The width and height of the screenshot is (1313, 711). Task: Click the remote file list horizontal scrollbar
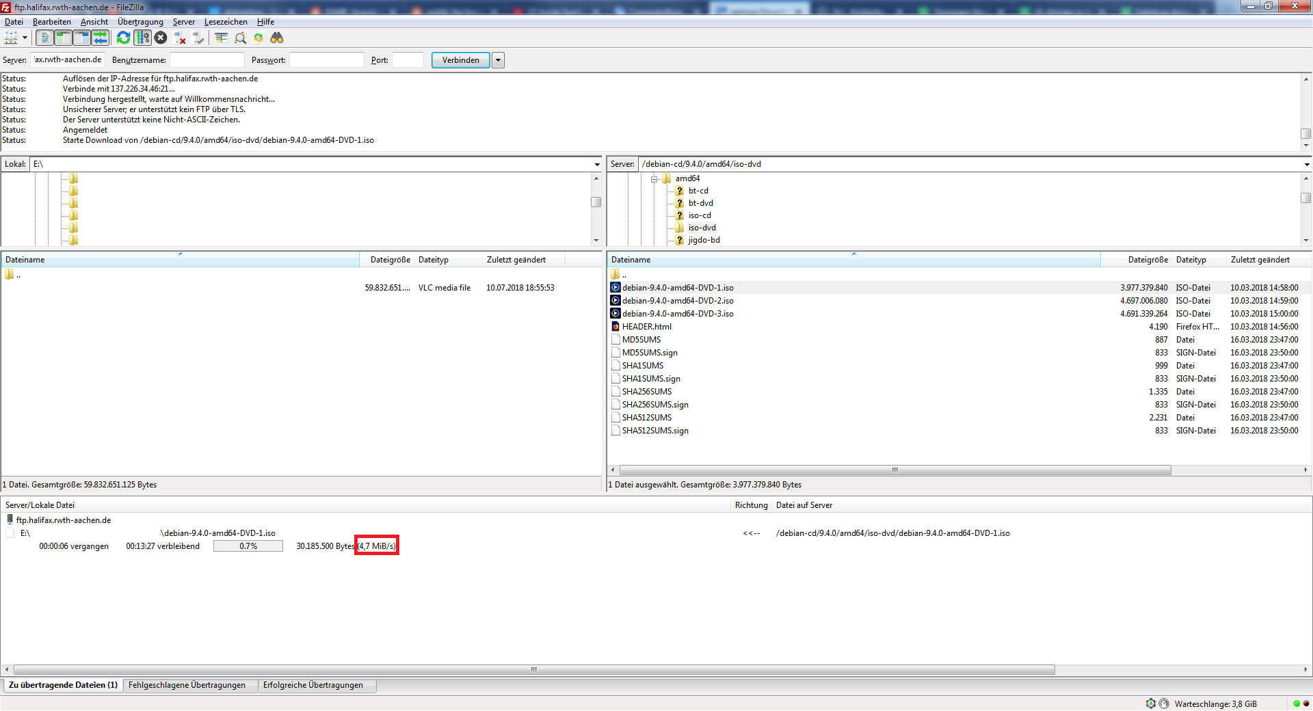895,470
